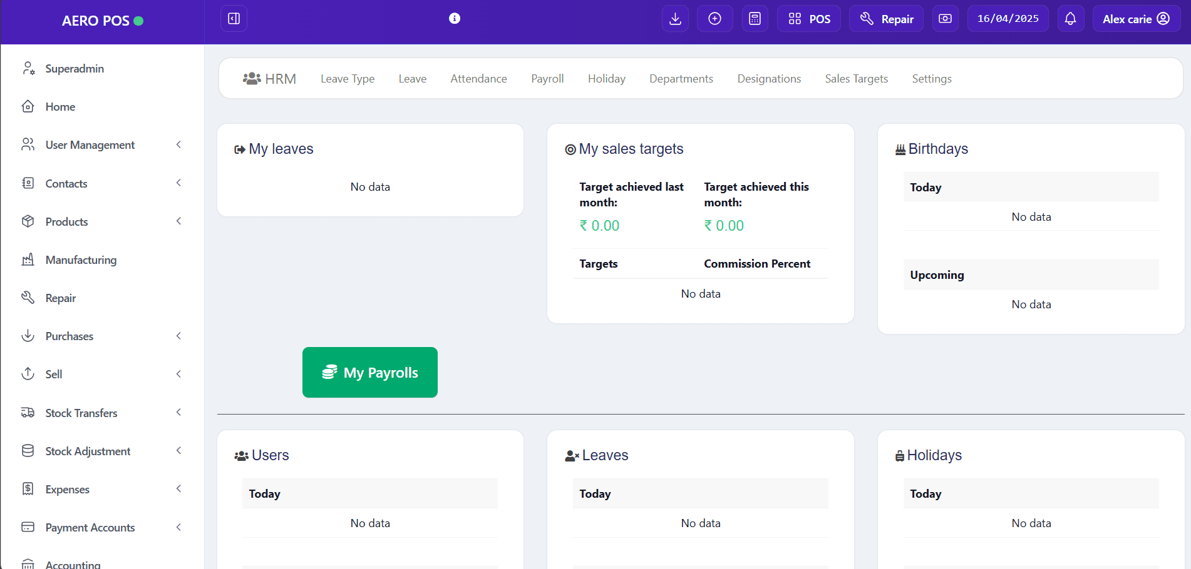Open the POS screen button
The height and width of the screenshot is (569, 1191).
[x=809, y=19]
